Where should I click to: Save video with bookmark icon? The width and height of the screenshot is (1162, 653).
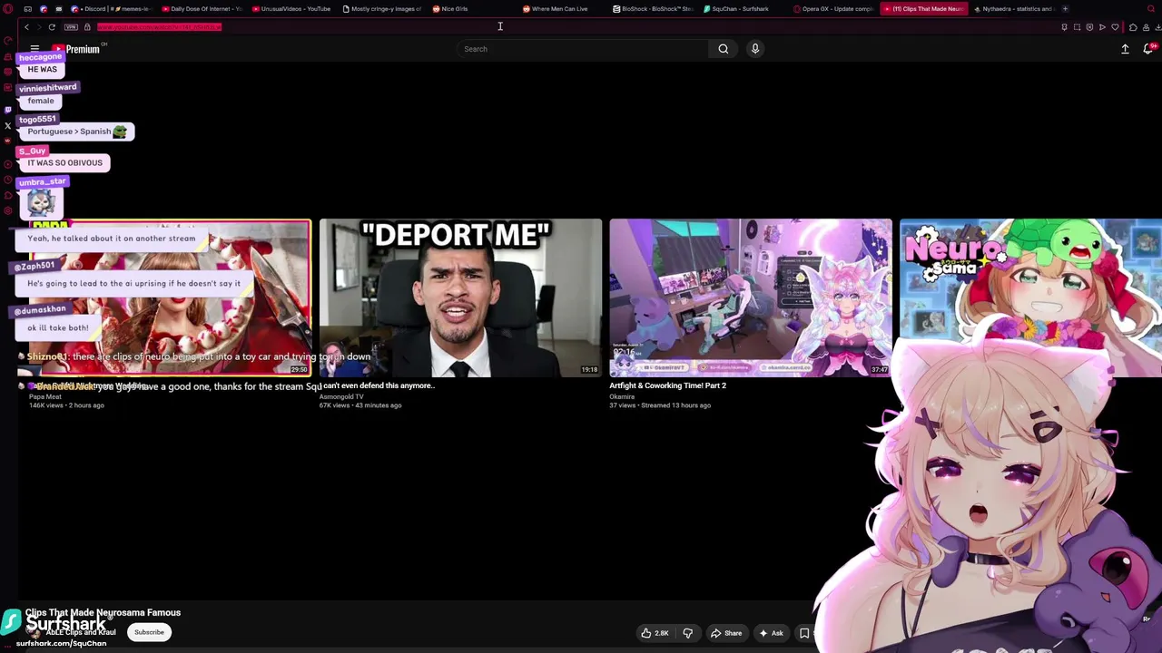coord(804,633)
